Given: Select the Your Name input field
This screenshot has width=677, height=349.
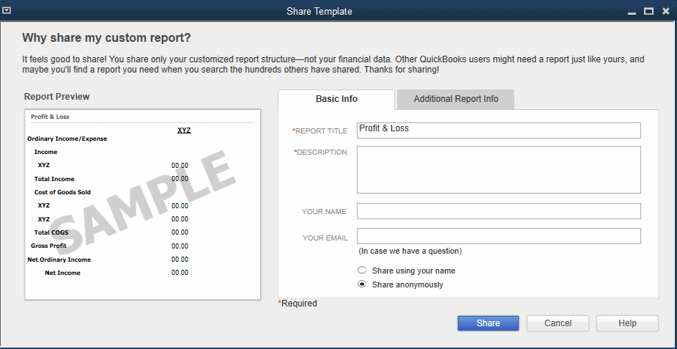Looking at the screenshot, I should point(499,211).
